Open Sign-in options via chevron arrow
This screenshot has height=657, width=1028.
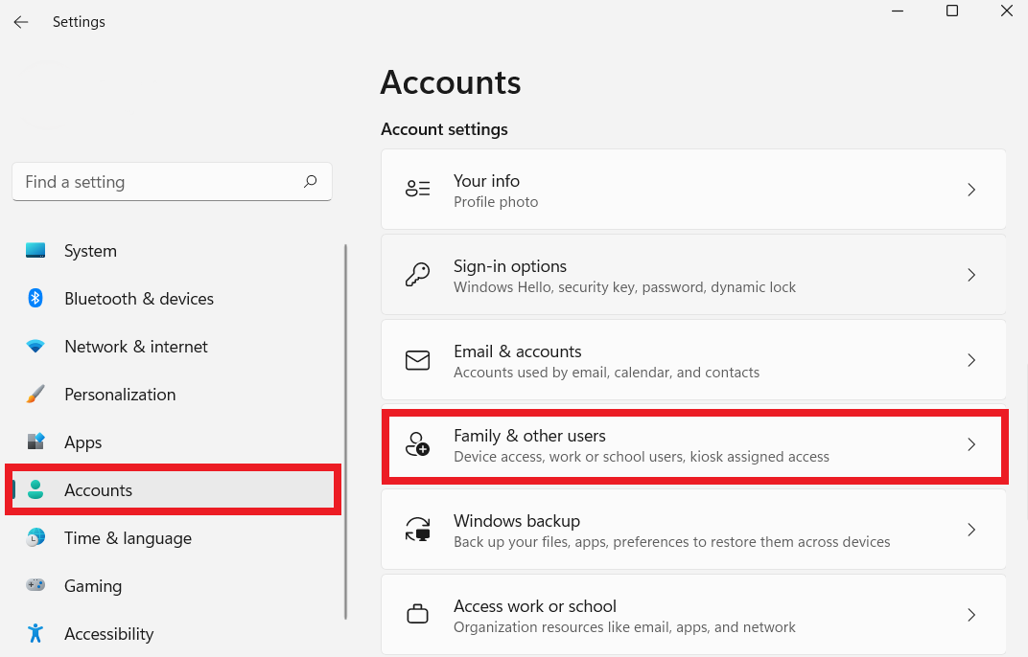[971, 275]
